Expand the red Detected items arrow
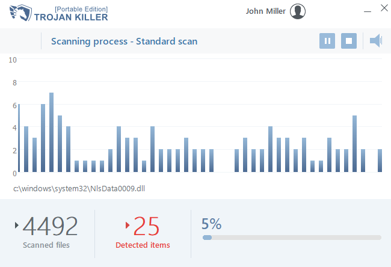Viewport: 391px width, 267px height. point(128,225)
